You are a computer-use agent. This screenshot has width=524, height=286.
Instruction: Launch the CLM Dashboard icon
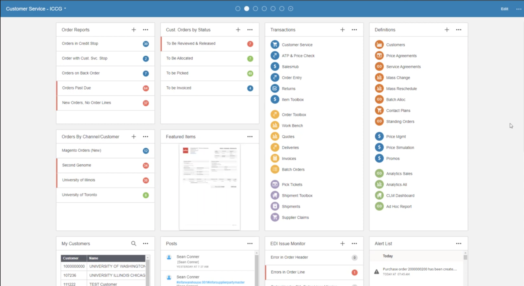[x=379, y=195]
